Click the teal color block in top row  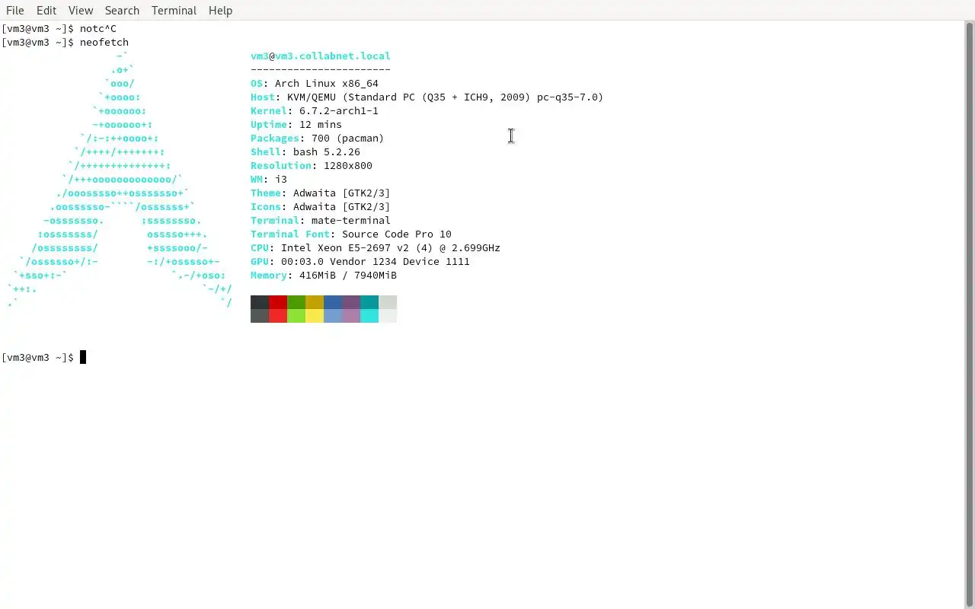pos(369,302)
